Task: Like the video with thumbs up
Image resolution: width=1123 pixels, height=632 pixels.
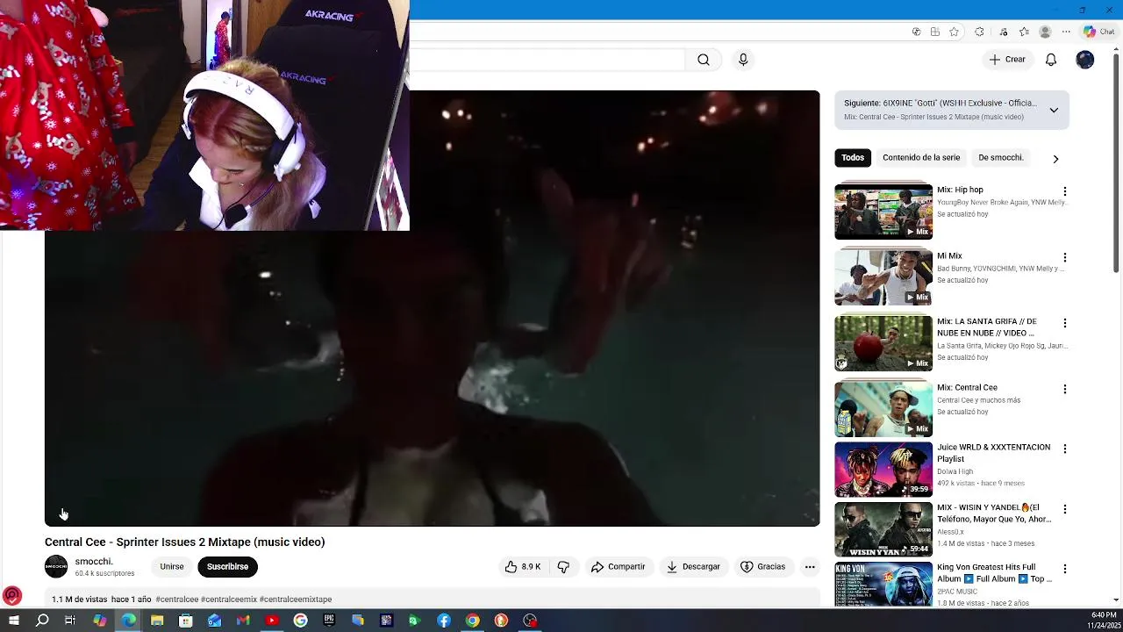Action: (523, 567)
